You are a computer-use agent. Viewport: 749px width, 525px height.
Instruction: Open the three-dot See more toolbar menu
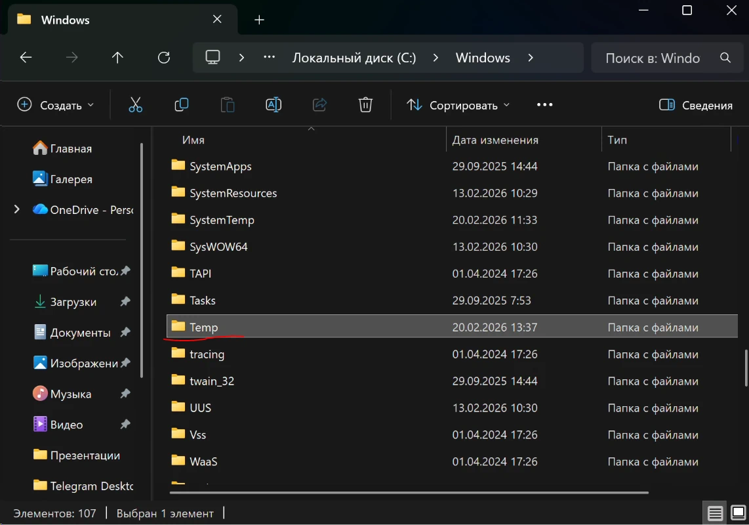pos(544,105)
